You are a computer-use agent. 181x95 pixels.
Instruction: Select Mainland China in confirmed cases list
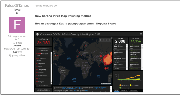(x=43, y=54)
